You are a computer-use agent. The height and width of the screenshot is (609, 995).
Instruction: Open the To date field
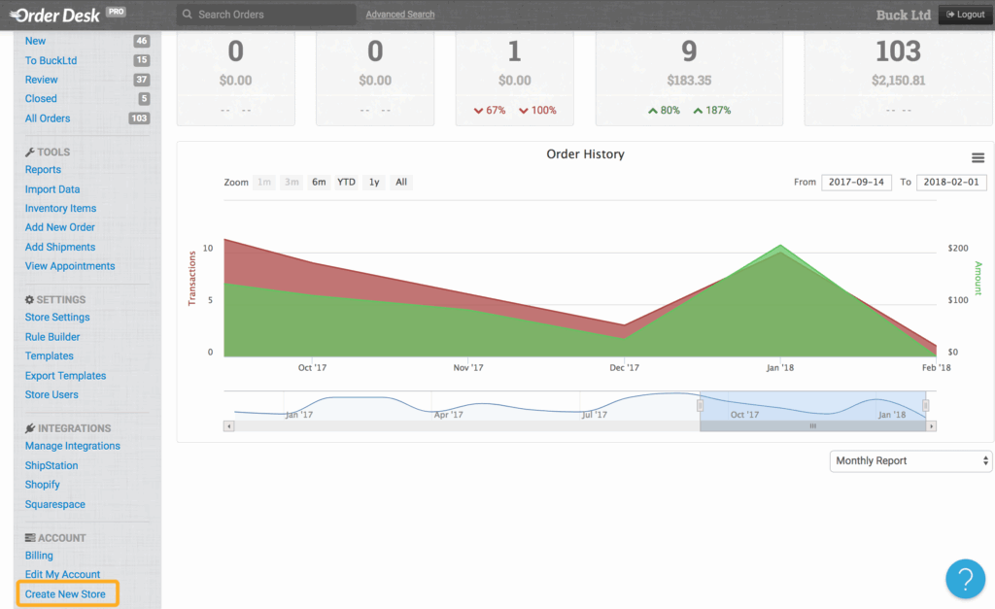951,183
